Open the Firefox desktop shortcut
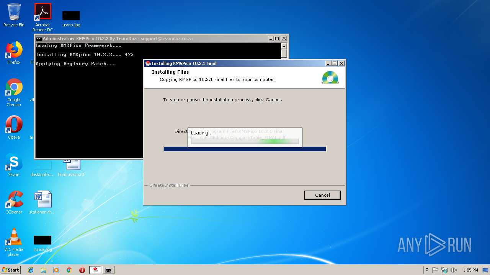 point(14,53)
